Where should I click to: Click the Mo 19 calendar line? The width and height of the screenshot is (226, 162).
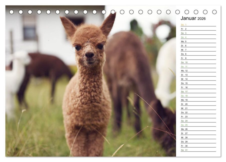point(198,100)
